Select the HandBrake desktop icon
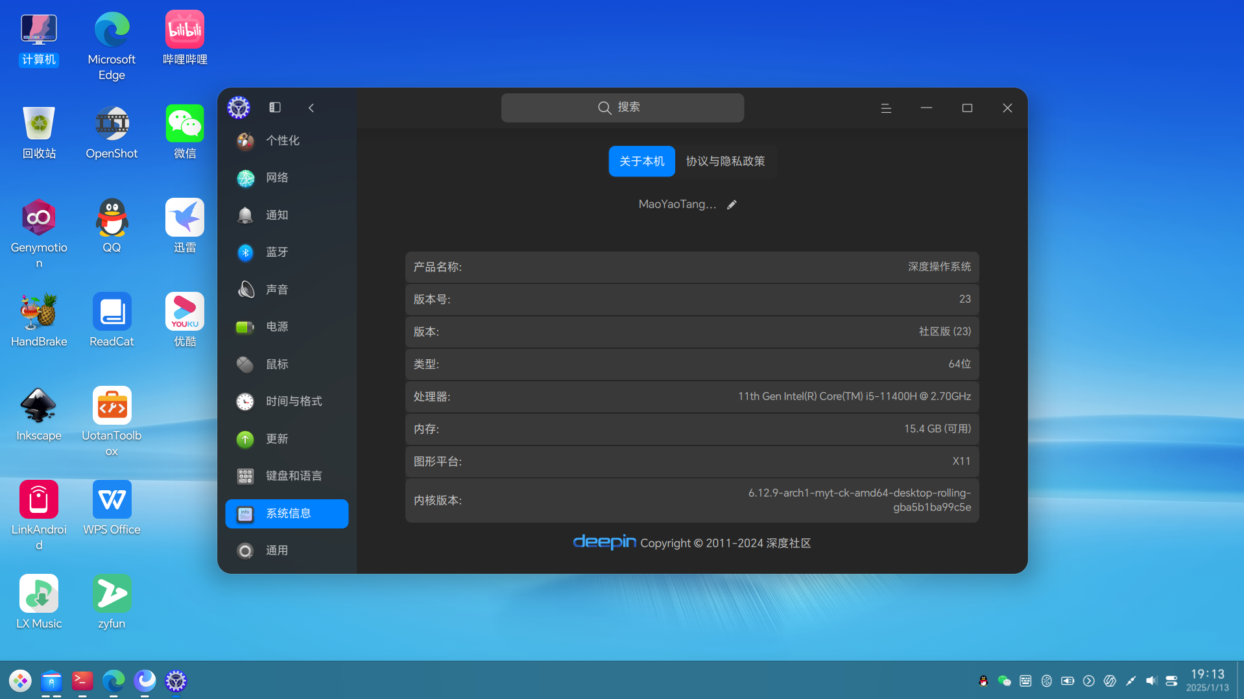This screenshot has height=699, width=1244. tap(39, 320)
